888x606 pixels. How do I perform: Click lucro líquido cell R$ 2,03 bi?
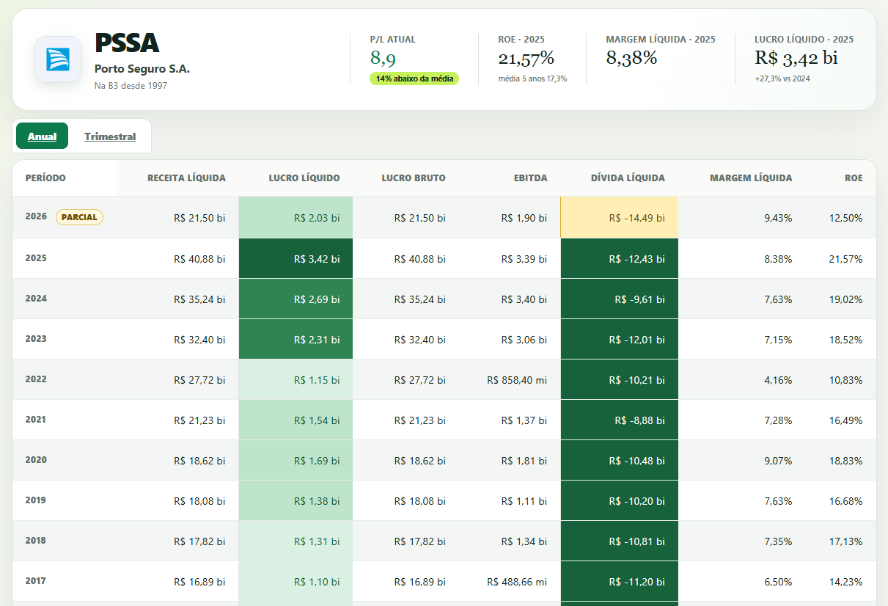tap(296, 218)
